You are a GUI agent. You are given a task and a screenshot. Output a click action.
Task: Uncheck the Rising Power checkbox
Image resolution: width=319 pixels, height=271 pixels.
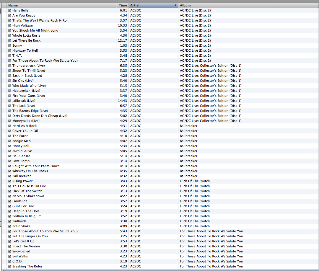point(9,181)
